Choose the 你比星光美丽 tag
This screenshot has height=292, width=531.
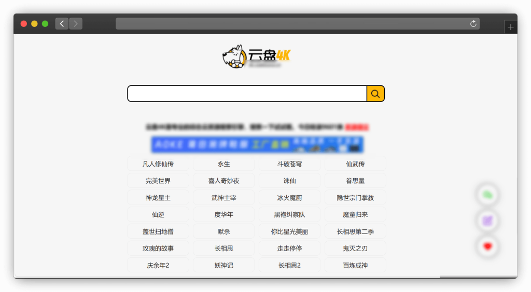[289, 231]
